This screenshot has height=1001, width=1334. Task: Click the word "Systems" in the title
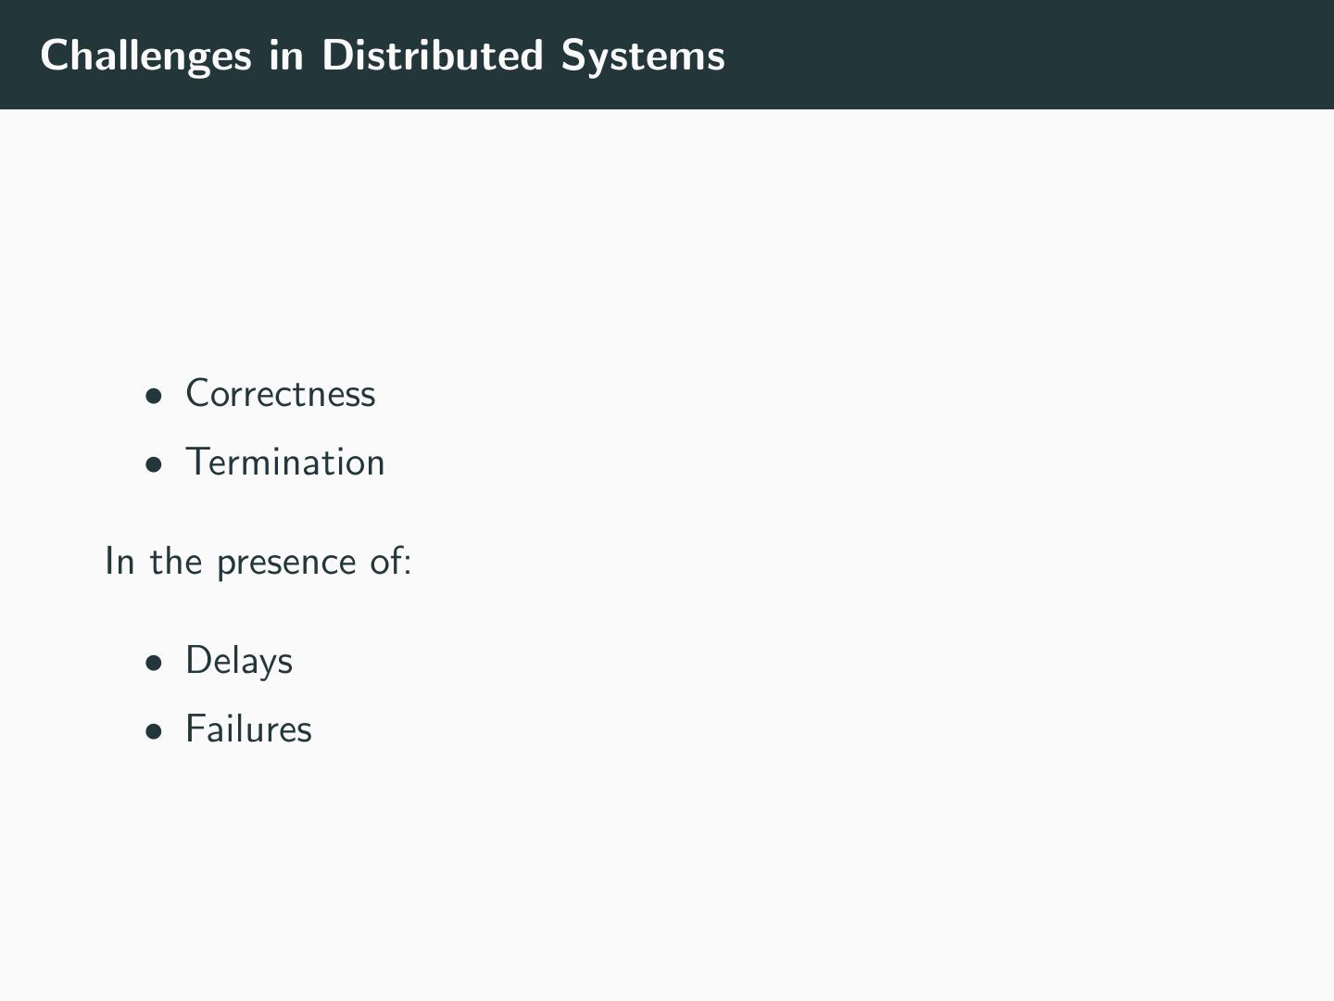643,56
